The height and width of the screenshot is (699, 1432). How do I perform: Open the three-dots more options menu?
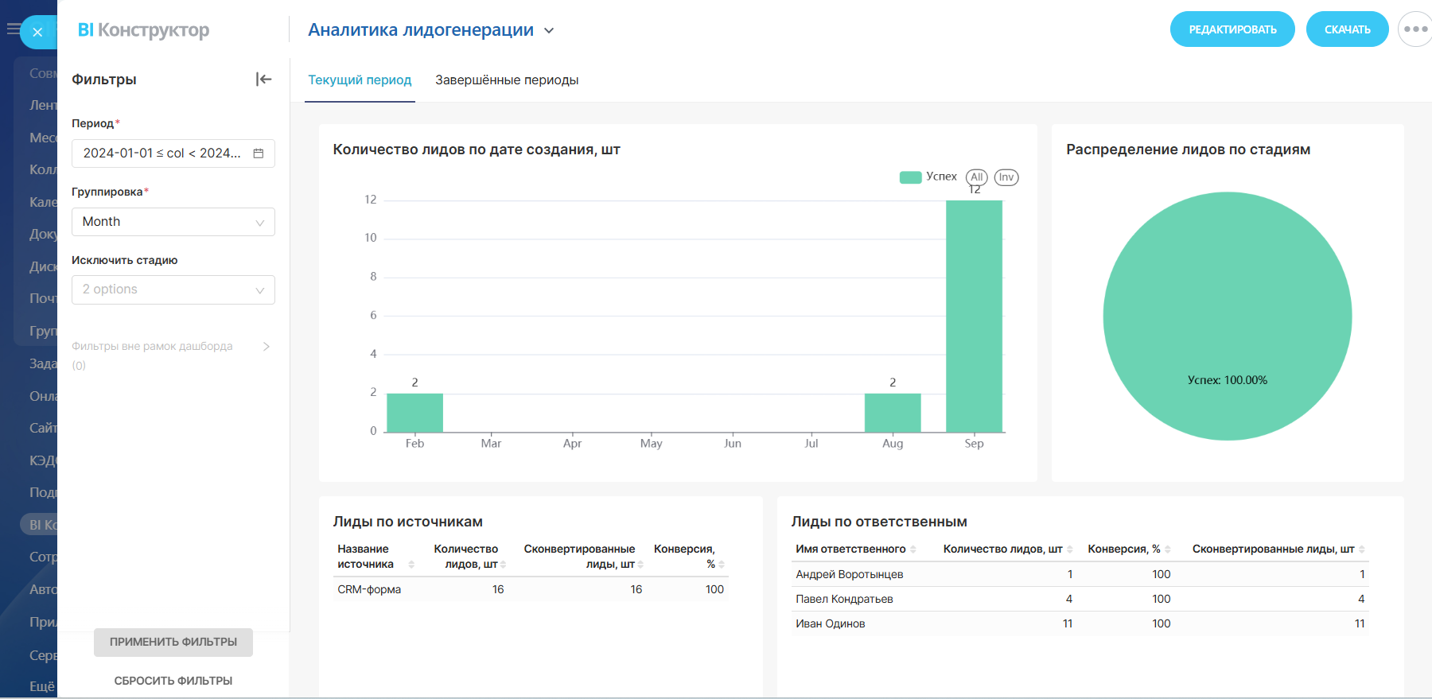pyautogui.click(x=1414, y=29)
